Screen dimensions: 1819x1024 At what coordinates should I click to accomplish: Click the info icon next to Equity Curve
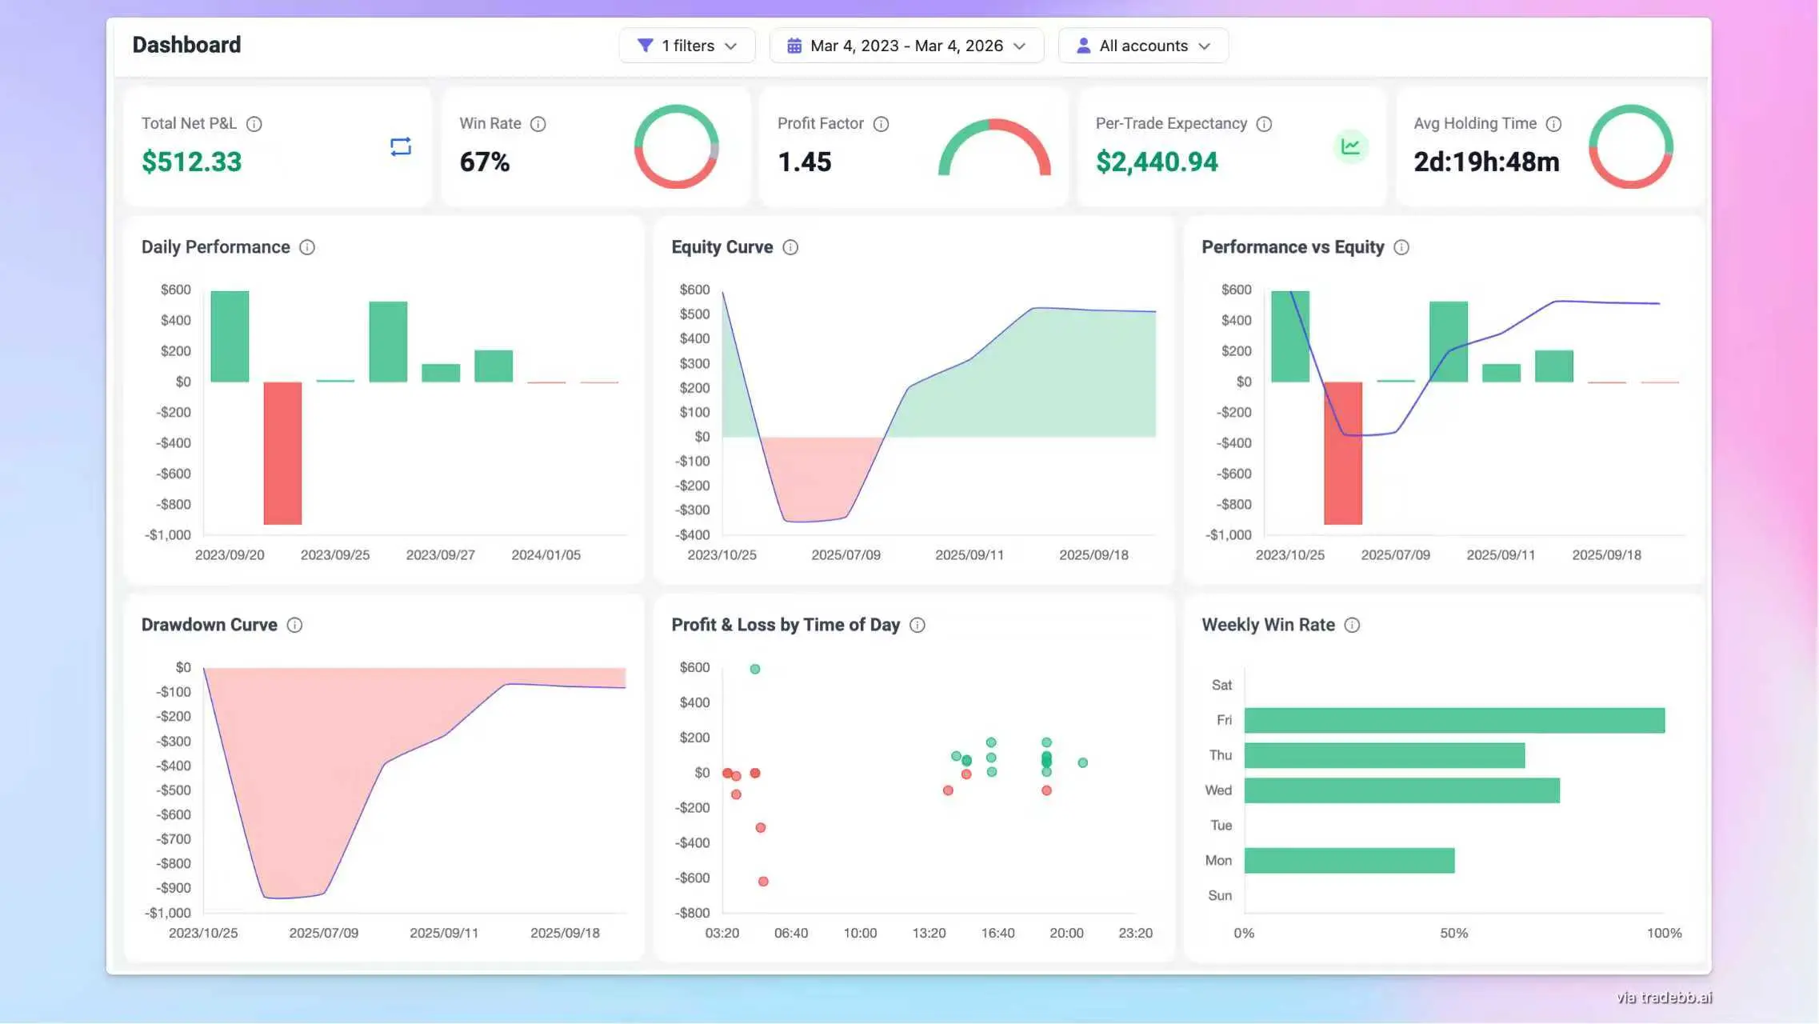790,247
